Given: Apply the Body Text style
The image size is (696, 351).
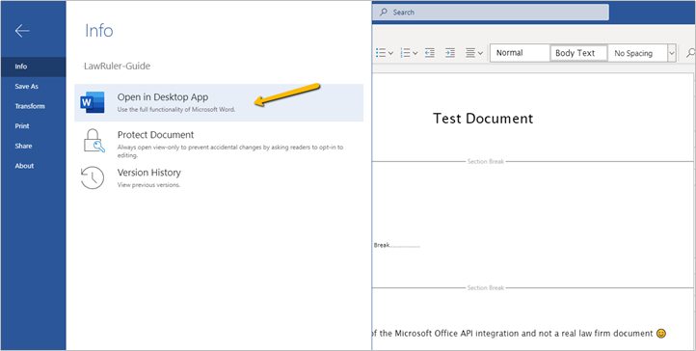Looking at the screenshot, I should coord(578,53).
